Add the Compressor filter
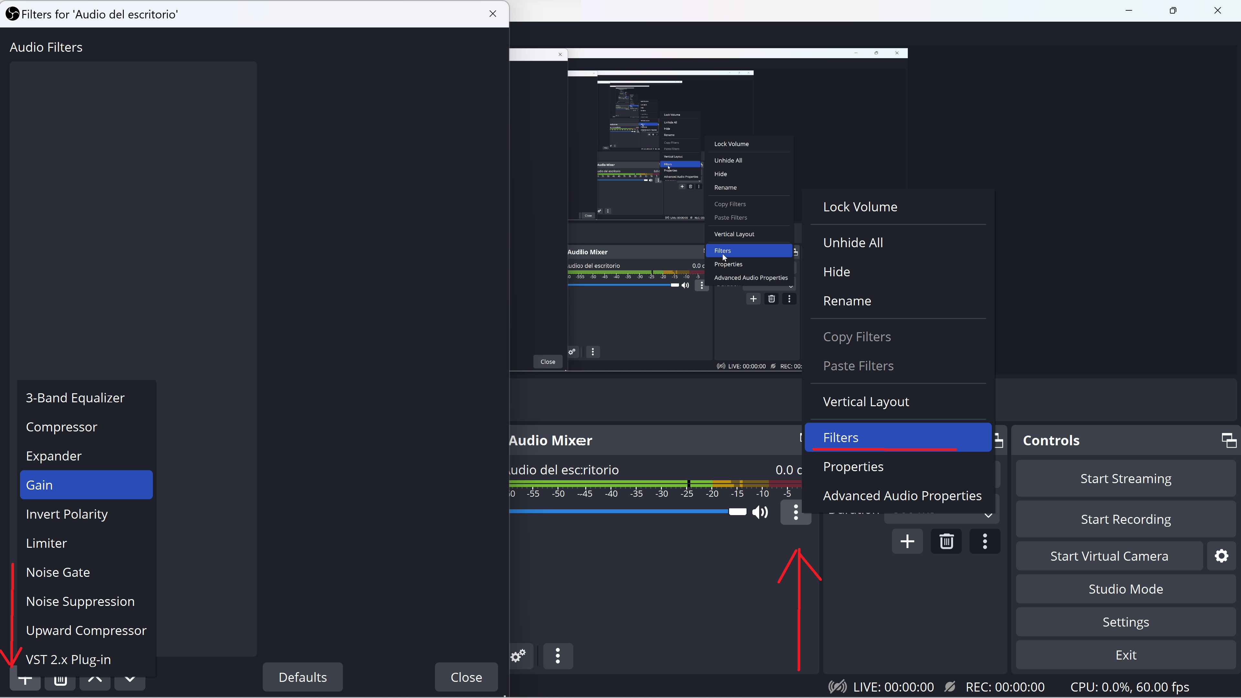The width and height of the screenshot is (1241, 698). tap(86, 427)
